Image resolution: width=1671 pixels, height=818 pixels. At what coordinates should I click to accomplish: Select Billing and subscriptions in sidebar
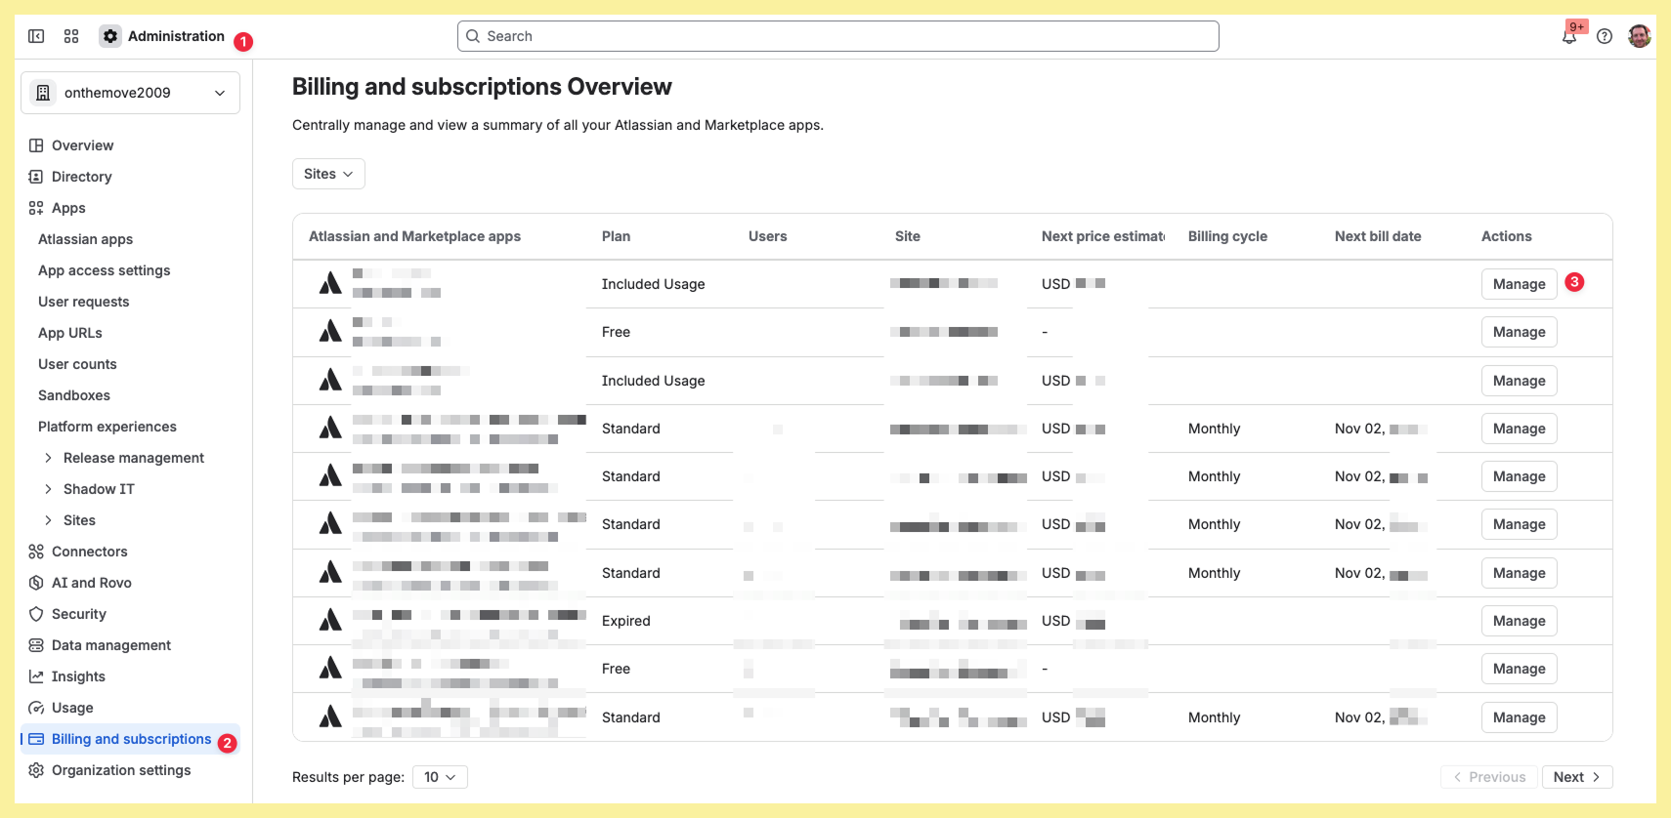tap(130, 739)
